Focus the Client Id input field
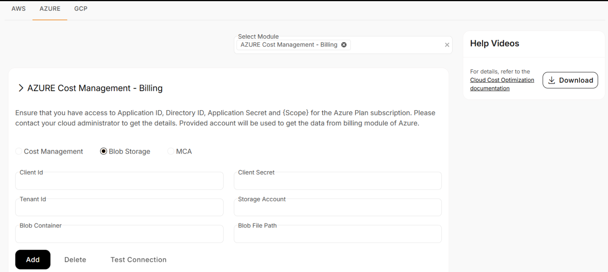 tap(119, 181)
